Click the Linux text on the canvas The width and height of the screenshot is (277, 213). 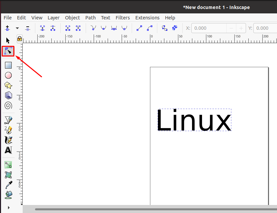[x=194, y=120]
